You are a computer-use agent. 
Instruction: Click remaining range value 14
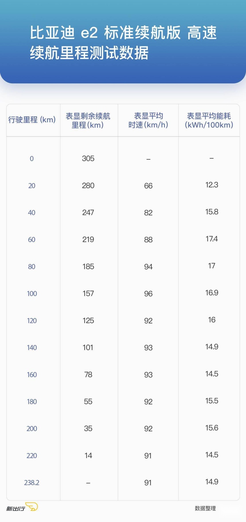88,455
